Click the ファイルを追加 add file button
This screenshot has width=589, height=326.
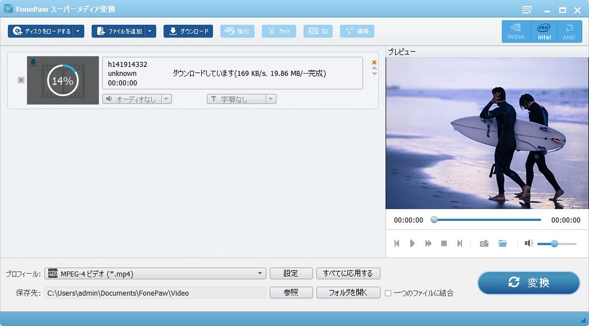(x=118, y=31)
